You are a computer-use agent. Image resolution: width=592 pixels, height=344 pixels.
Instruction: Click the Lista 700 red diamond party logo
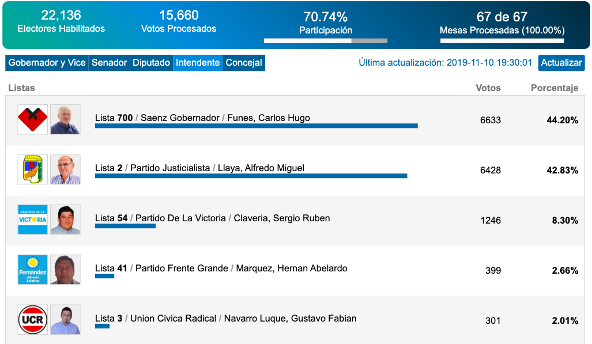[32, 119]
